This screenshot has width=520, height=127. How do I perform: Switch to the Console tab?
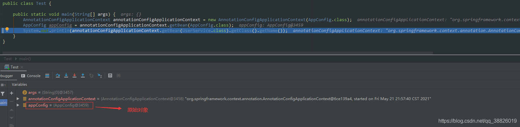[x=31, y=76]
